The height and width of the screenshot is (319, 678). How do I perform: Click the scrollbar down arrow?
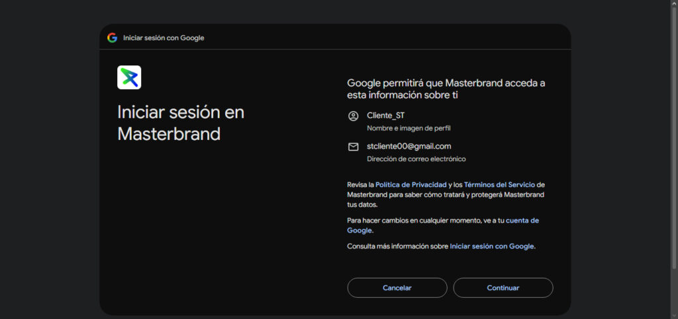[673, 314]
